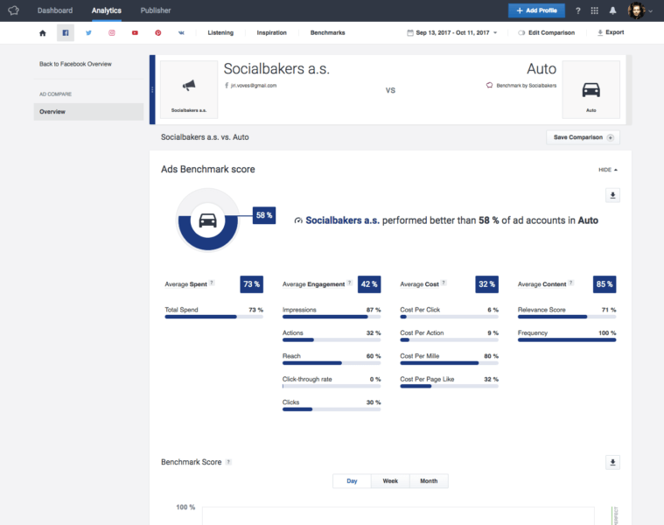Open the apps grid icon

595,10
